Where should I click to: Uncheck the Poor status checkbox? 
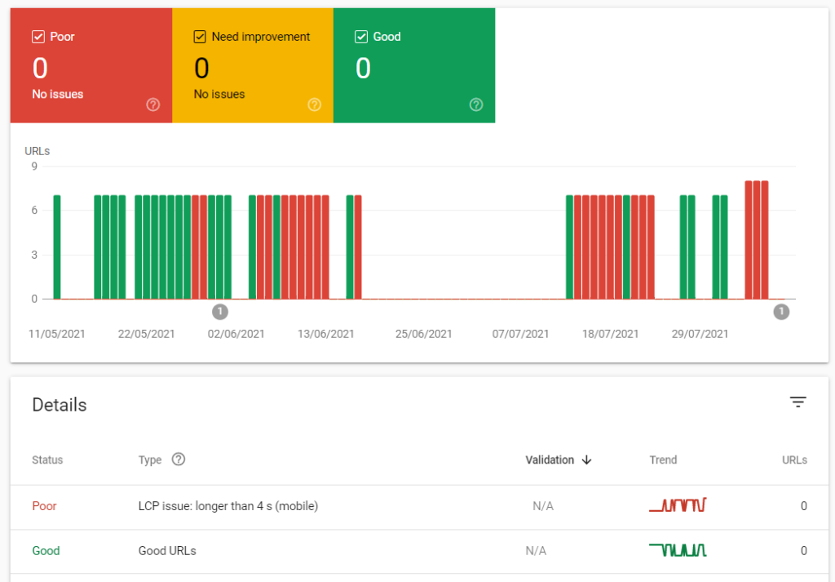(38, 37)
